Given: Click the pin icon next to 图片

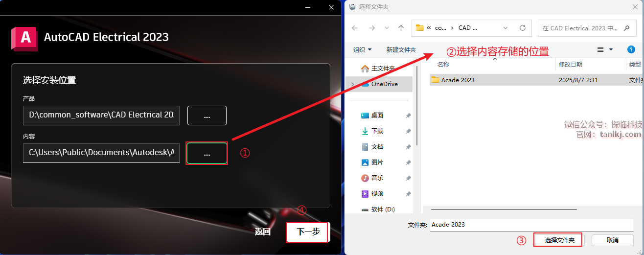Looking at the screenshot, I should (x=408, y=163).
